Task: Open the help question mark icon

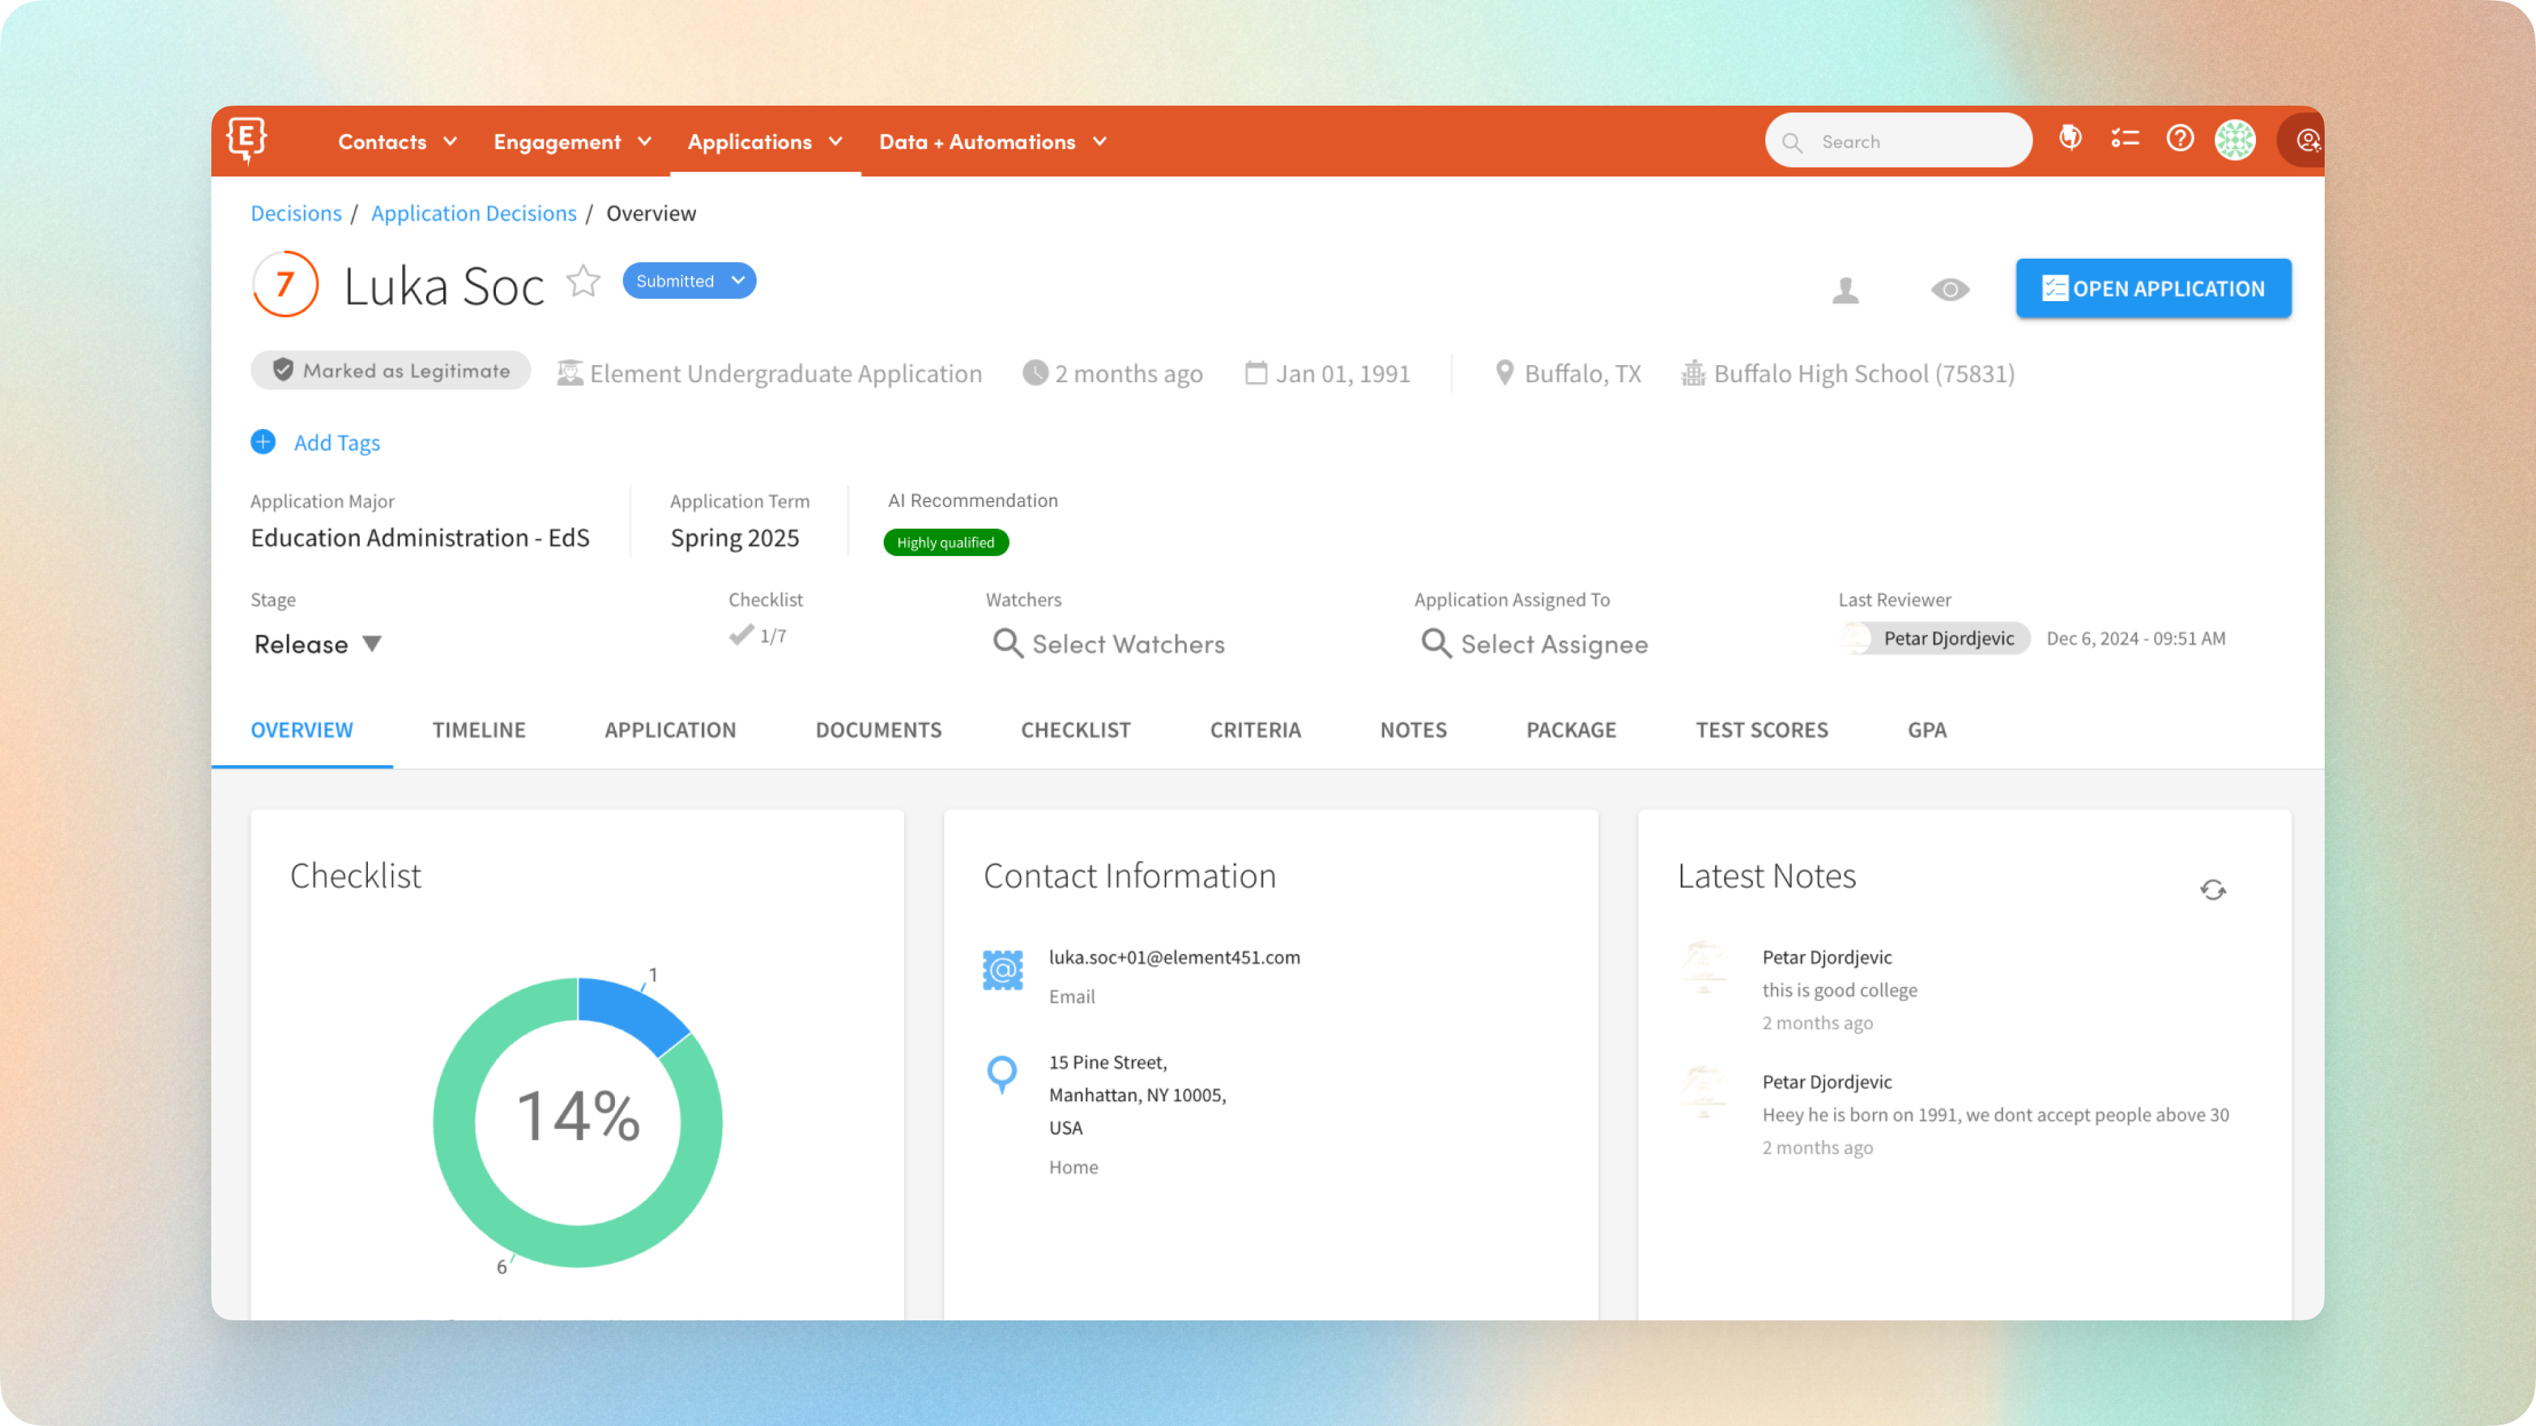Action: (2179, 140)
